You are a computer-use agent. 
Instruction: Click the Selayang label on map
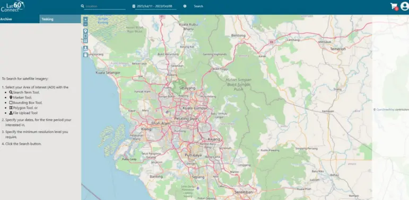pyautogui.click(x=187, y=88)
